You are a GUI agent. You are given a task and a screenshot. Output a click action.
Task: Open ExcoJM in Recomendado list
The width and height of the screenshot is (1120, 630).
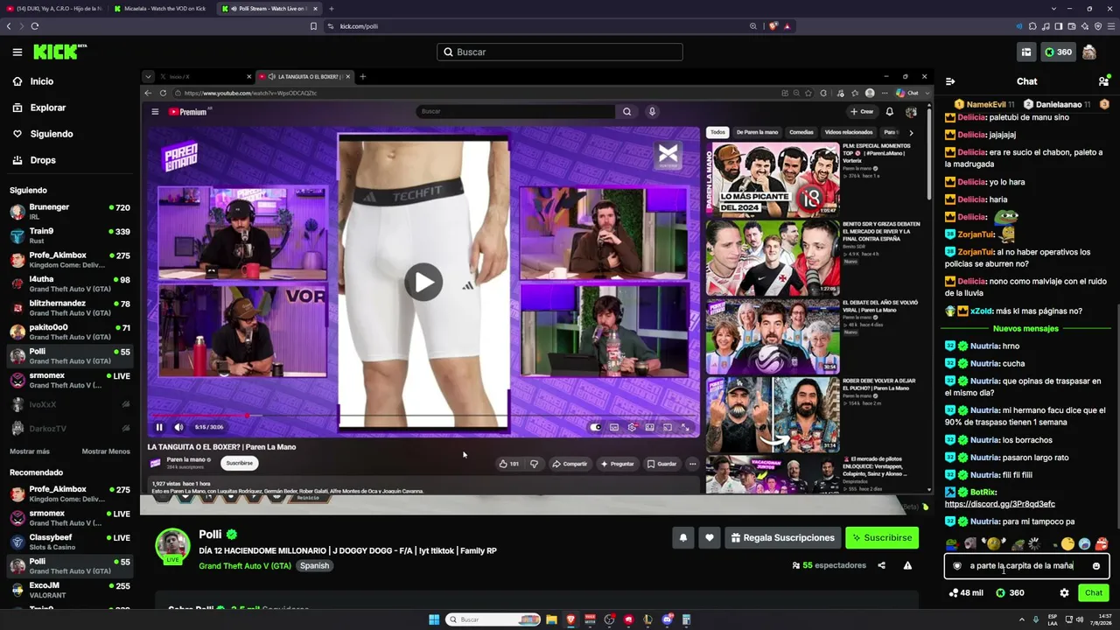click(70, 590)
